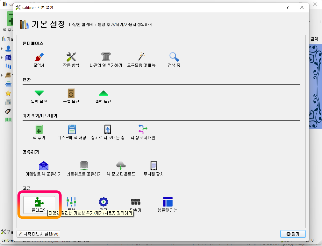Click the 변환 section heading
This screenshot has height=246, width=322.
coord(27,79)
